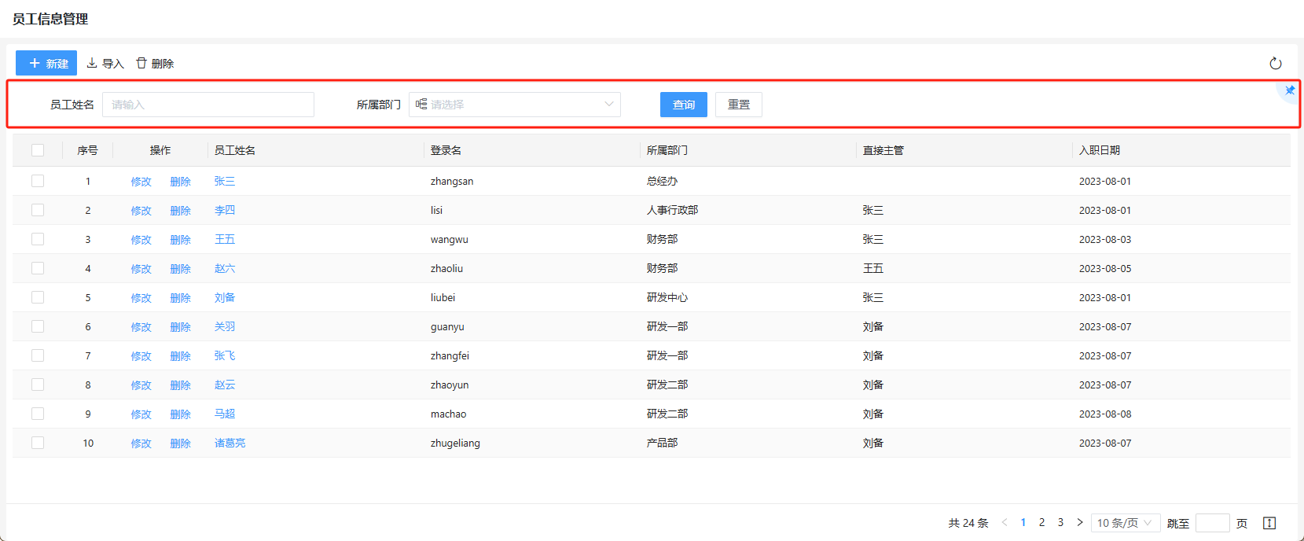Toggle the select-all checkbox in table header
Image resolution: width=1304 pixels, height=541 pixels.
(x=38, y=150)
